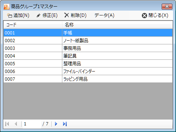This screenshot has height=132, width=176.
Task: Click the 修正(E) edit button
Action: 47,15
